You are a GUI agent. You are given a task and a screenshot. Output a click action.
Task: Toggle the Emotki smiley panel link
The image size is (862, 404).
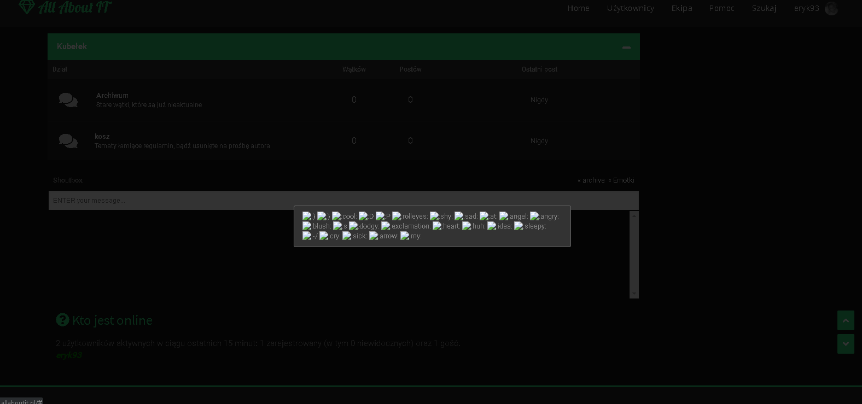tap(621, 180)
